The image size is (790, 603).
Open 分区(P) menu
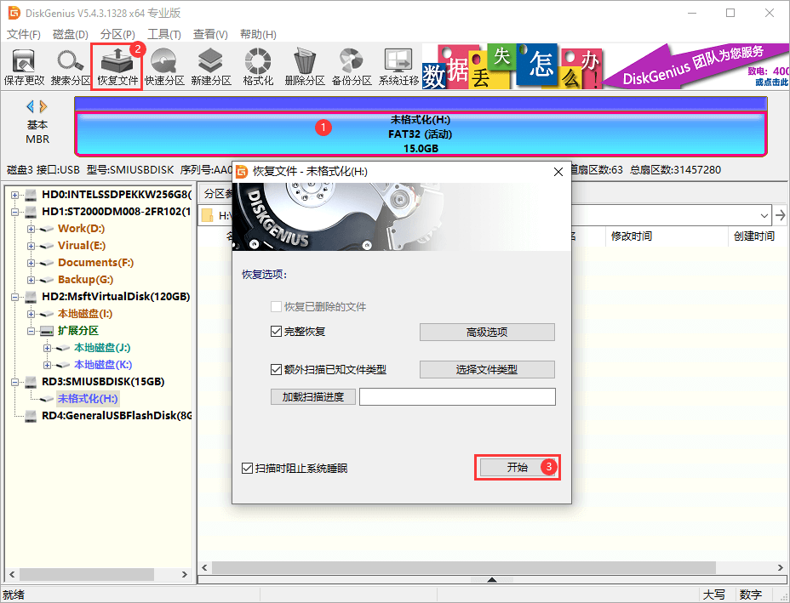point(117,34)
